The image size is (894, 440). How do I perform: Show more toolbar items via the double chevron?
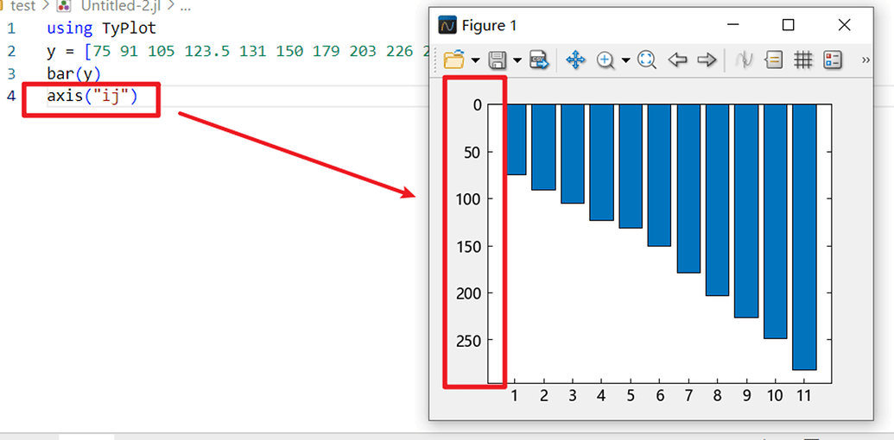pyautogui.click(x=865, y=60)
